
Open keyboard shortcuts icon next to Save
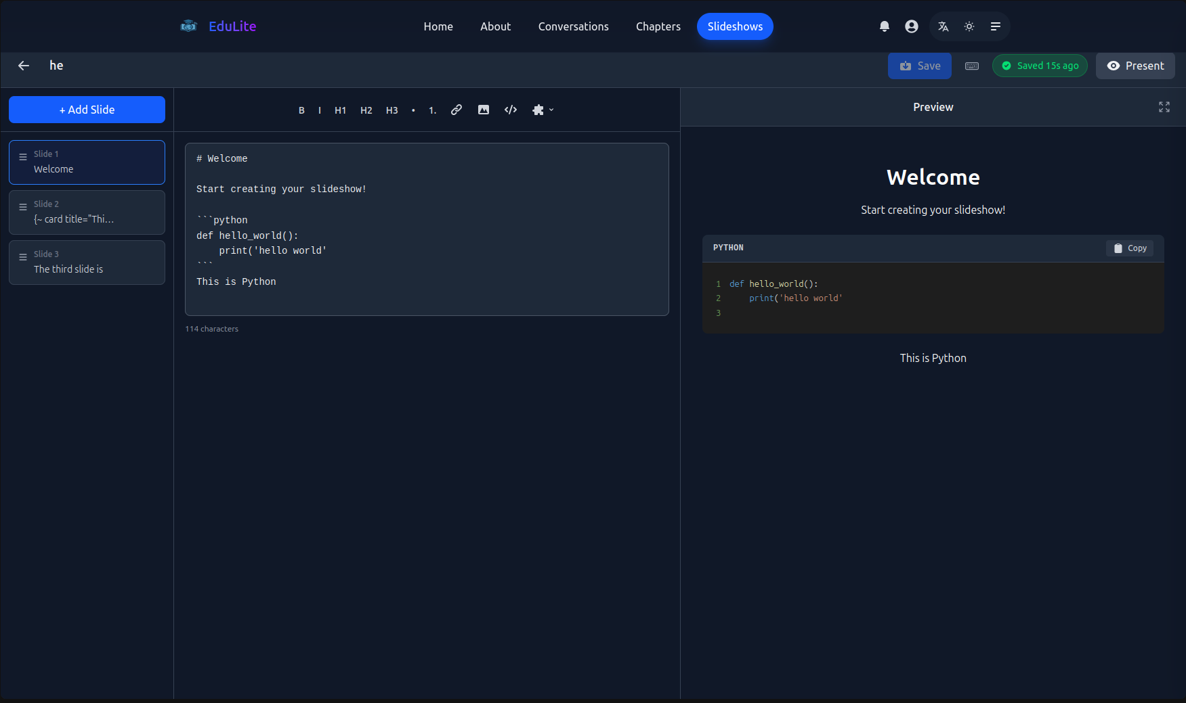click(x=972, y=66)
